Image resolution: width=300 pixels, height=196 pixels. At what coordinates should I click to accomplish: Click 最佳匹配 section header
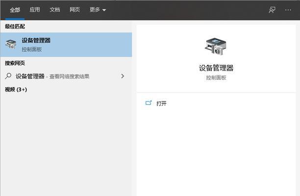pos(15,26)
